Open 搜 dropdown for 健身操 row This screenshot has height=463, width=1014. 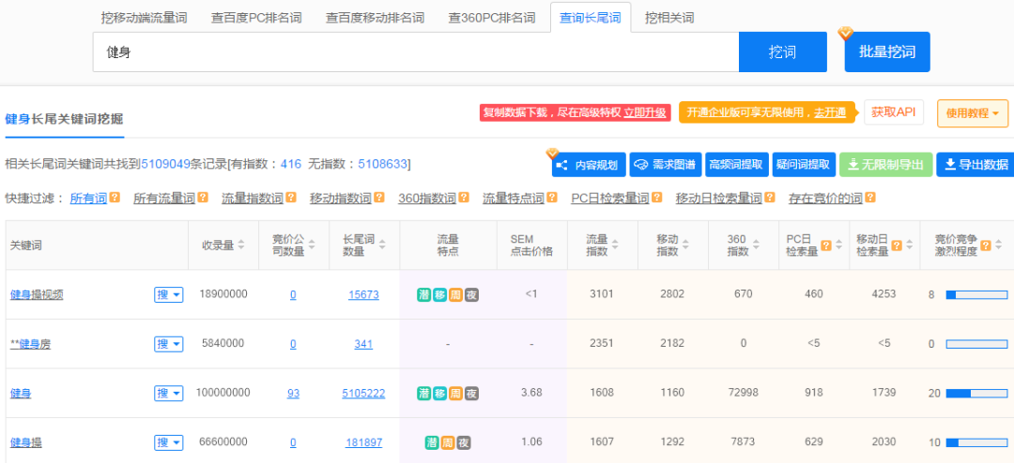pos(169,443)
